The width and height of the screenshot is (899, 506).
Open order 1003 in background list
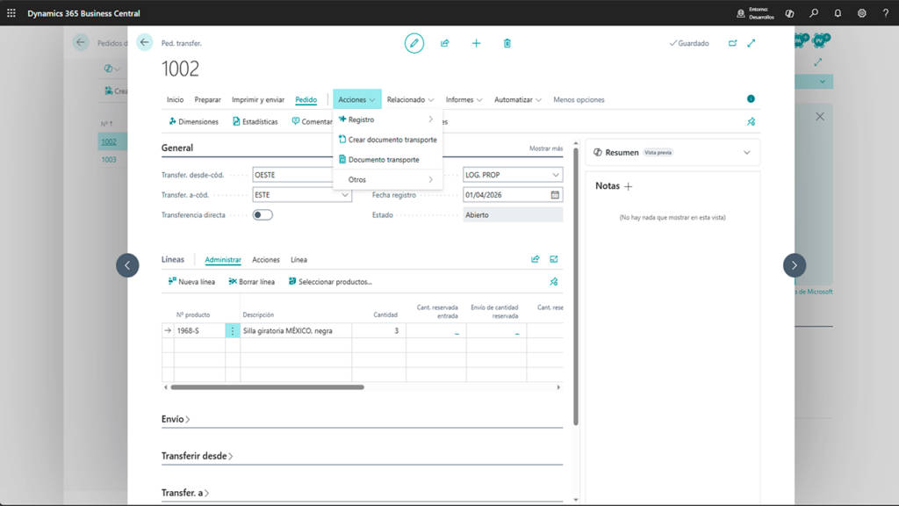pyautogui.click(x=109, y=160)
